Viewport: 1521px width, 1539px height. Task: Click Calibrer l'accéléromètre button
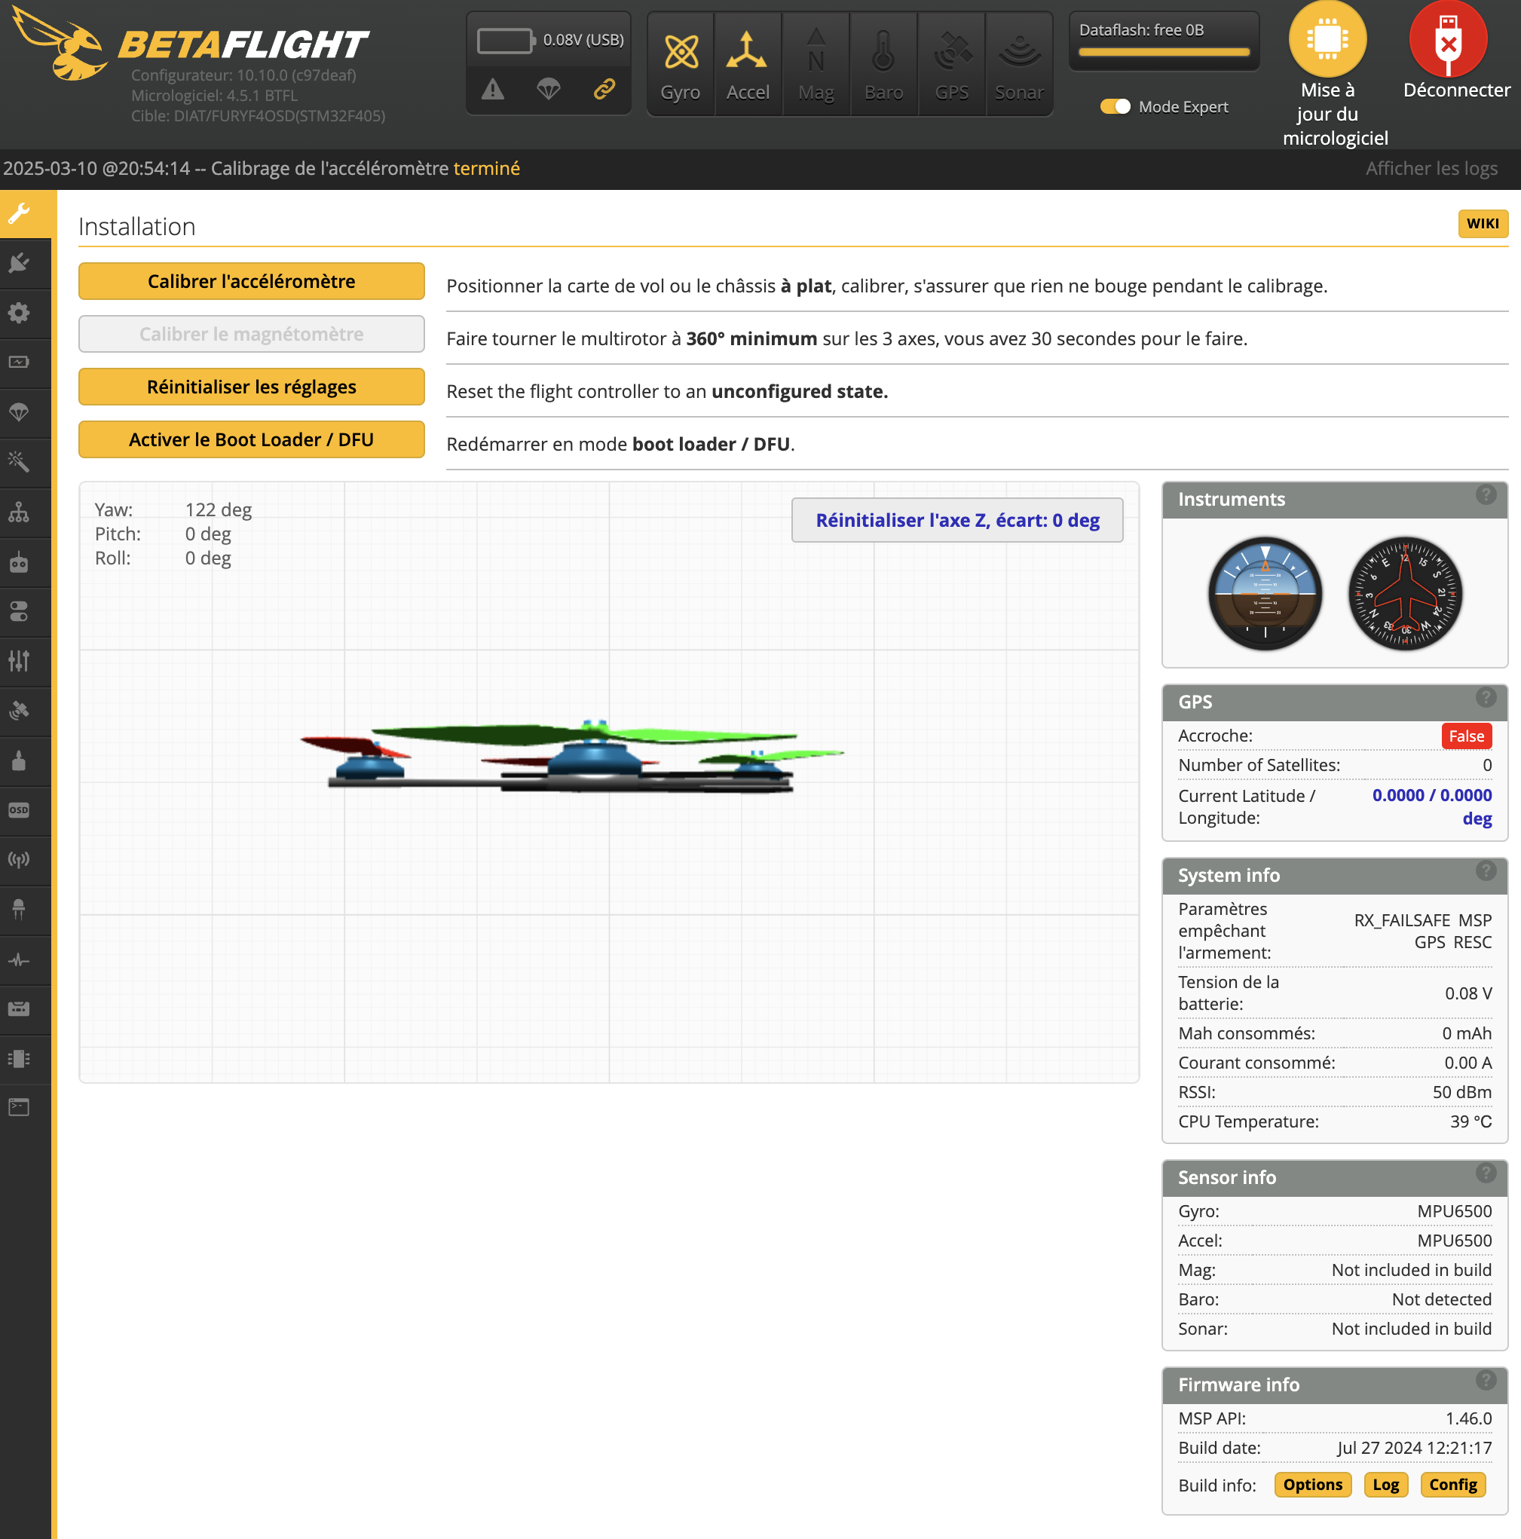click(x=251, y=282)
